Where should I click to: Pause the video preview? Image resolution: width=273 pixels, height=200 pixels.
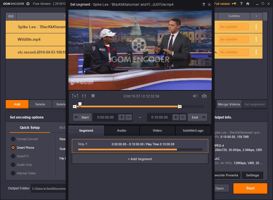84,96
